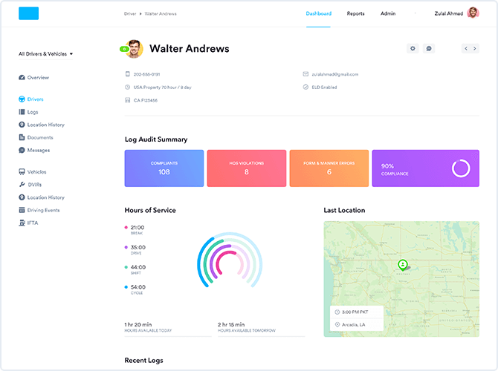Click the Vehicles bus icon in the sidebar
This screenshot has height=371, width=498.
coord(22,171)
